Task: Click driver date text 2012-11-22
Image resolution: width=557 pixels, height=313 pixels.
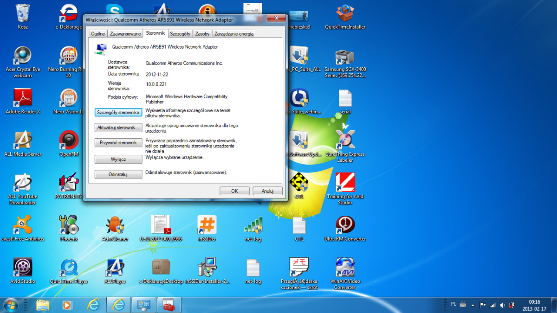Action: 156,74
